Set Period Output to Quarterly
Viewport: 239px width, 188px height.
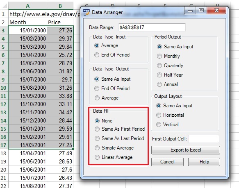(x=170, y=66)
